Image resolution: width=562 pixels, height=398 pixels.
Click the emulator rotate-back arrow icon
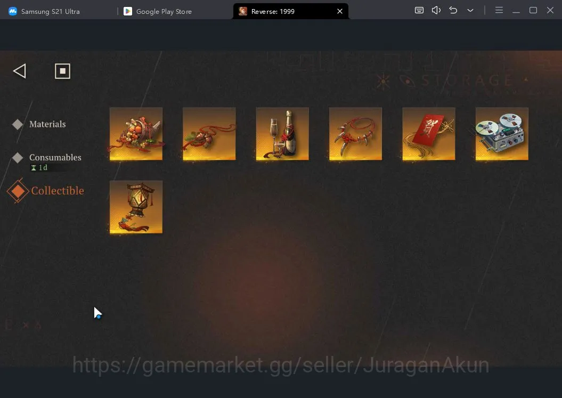(453, 10)
